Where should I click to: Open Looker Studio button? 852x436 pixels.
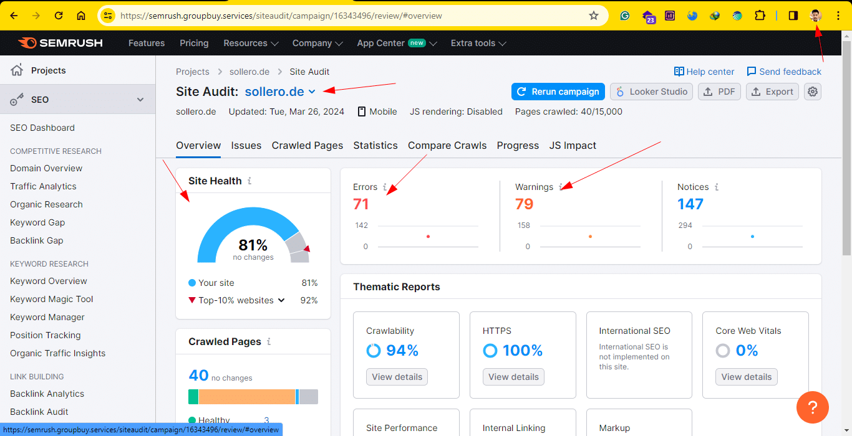pyautogui.click(x=651, y=92)
